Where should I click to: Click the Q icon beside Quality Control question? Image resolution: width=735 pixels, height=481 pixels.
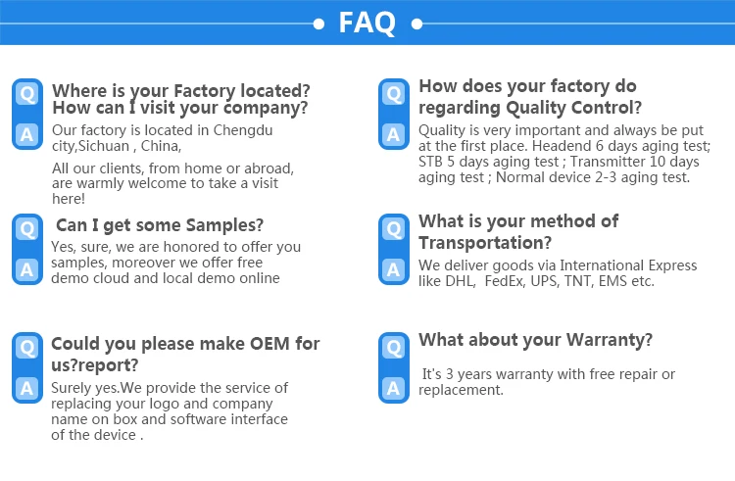click(x=393, y=95)
